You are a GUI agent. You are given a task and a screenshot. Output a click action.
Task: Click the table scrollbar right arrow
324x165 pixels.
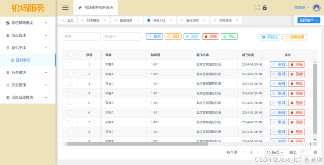click(x=311, y=144)
